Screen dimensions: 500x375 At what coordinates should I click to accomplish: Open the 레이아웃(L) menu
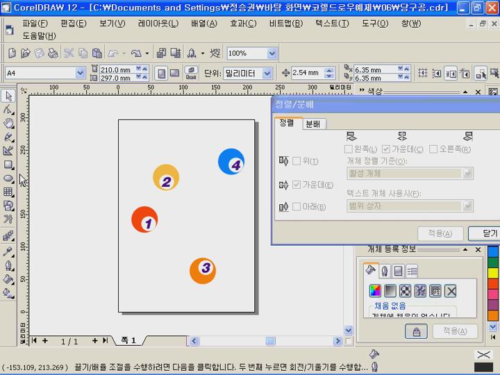pos(158,24)
